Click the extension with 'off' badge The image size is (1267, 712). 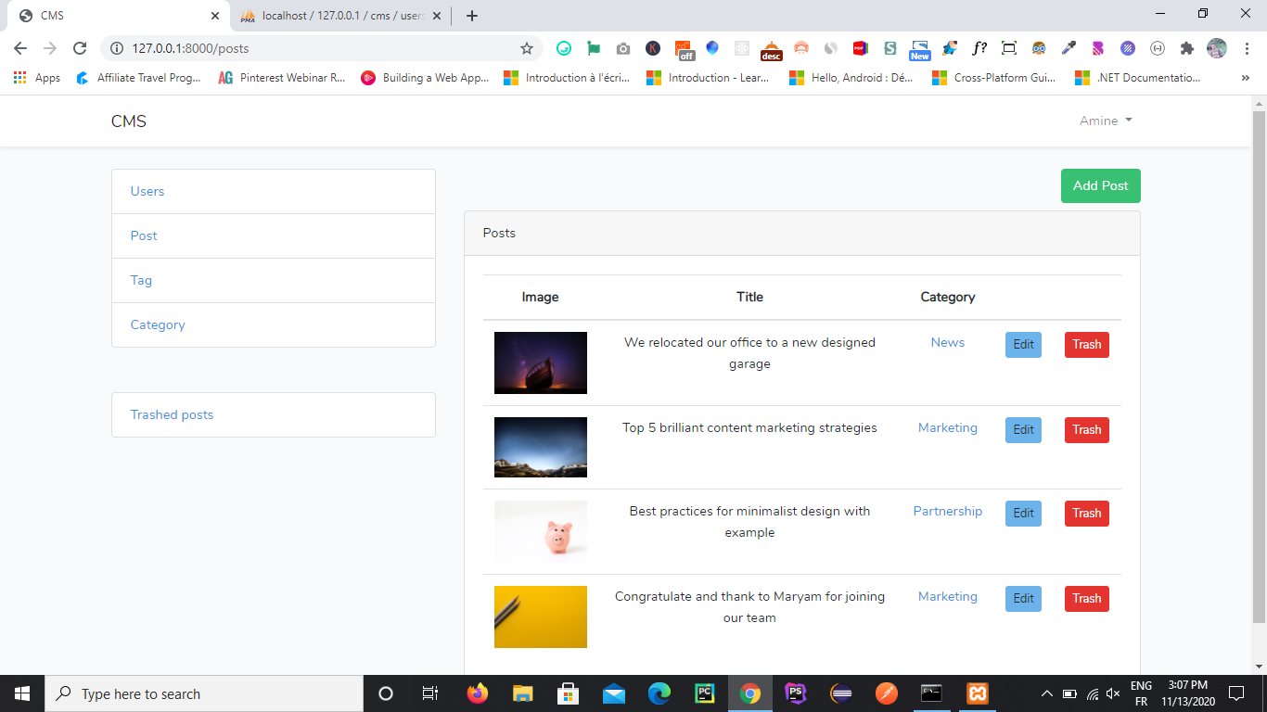point(684,50)
